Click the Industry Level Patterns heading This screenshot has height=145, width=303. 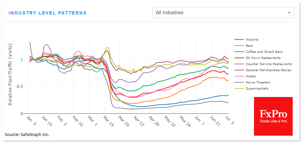pos(47,13)
